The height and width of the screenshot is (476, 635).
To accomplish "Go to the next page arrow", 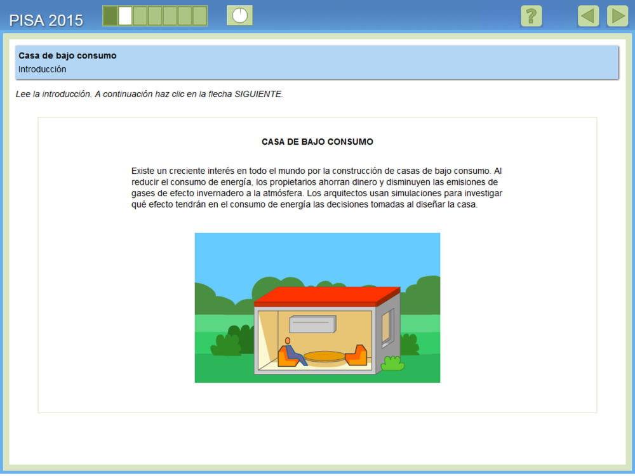I will (617, 16).
